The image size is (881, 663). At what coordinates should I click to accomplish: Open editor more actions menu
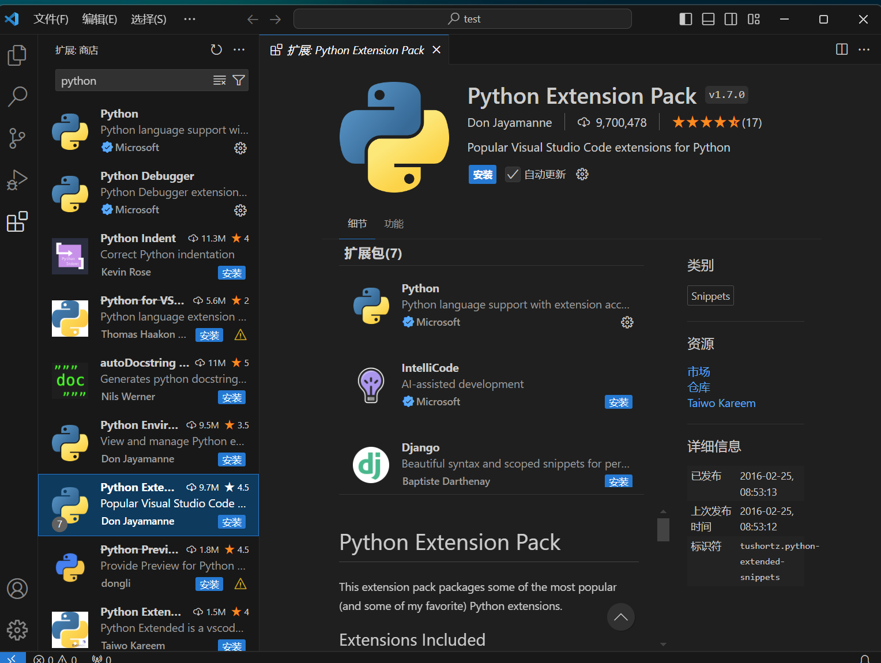click(864, 50)
